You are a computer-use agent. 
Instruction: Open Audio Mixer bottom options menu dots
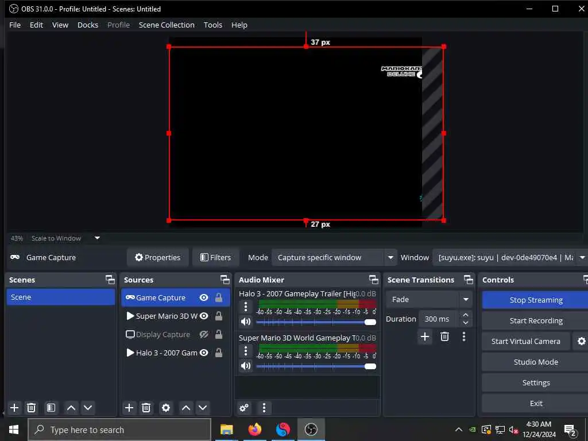pyautogui.click(x=264, y=408)
